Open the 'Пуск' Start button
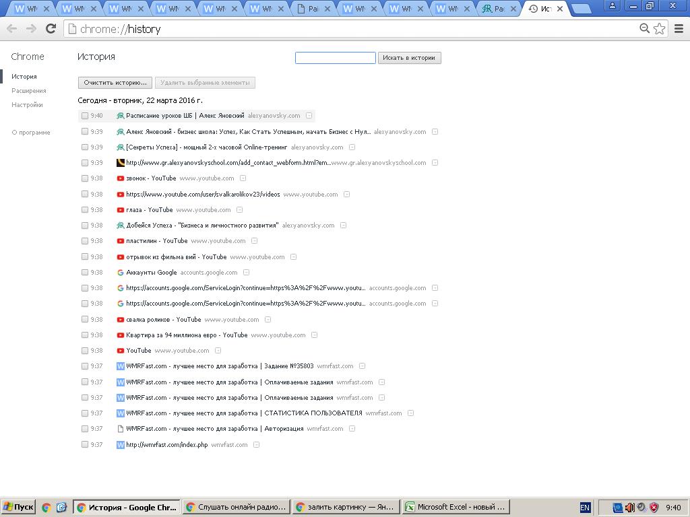The image size is (690, 517). pos(18,508)
